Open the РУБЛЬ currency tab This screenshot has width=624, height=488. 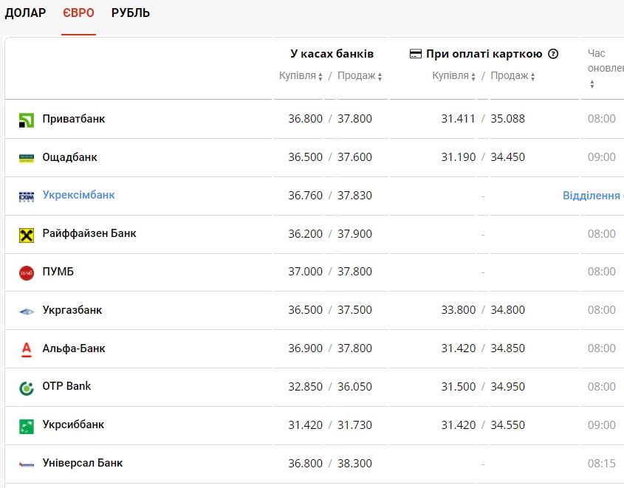(131, 13)
